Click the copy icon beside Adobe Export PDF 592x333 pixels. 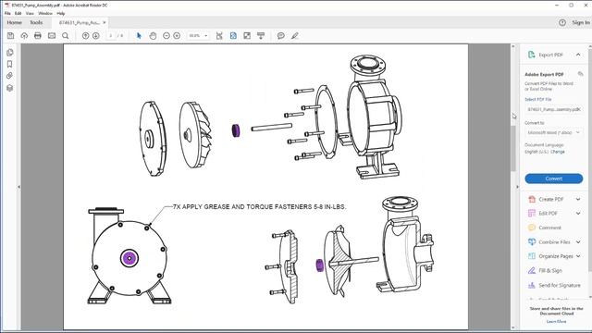click(x=580, y=74)
